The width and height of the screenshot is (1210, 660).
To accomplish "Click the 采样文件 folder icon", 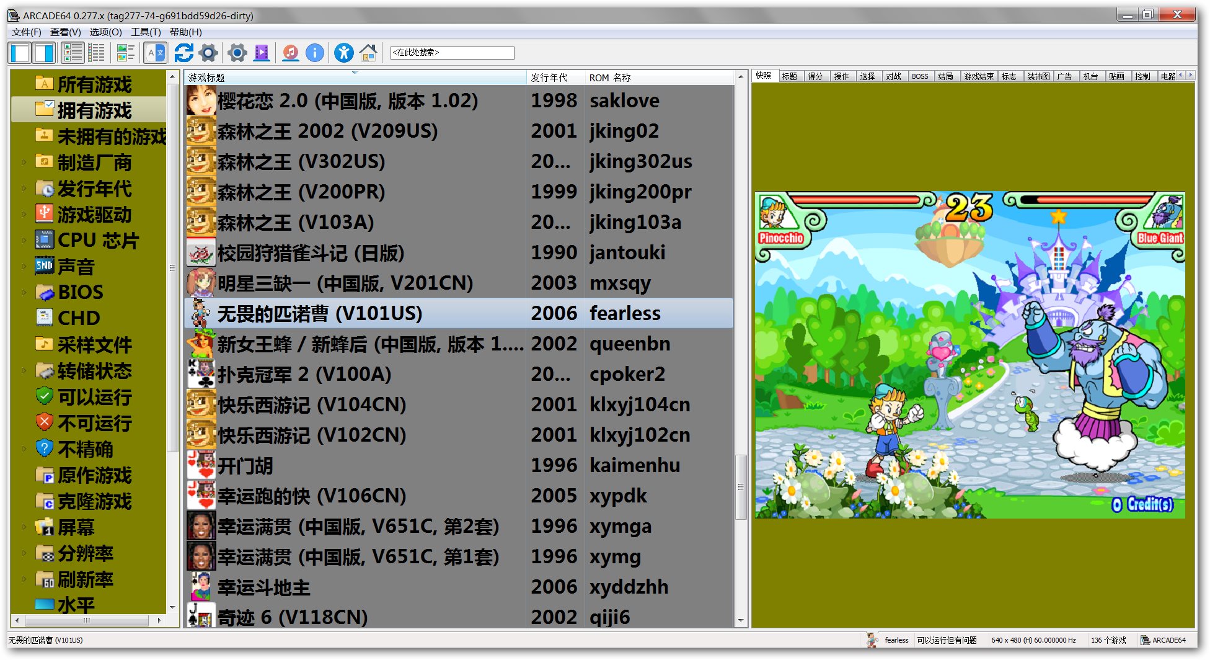I will click(44, 344).
